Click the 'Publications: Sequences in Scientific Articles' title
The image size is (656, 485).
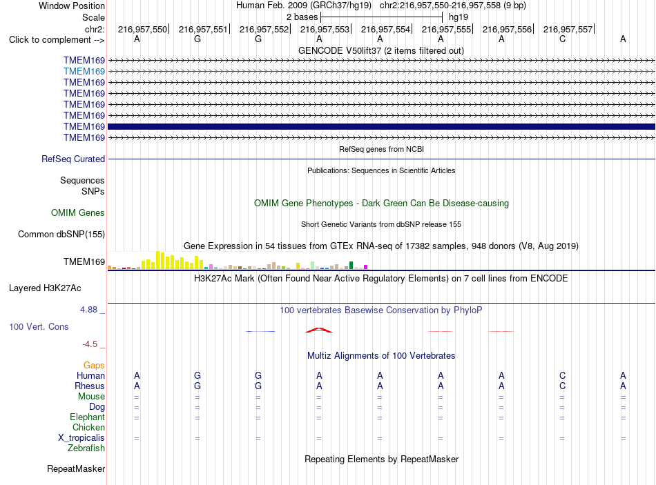coord(381,170)
